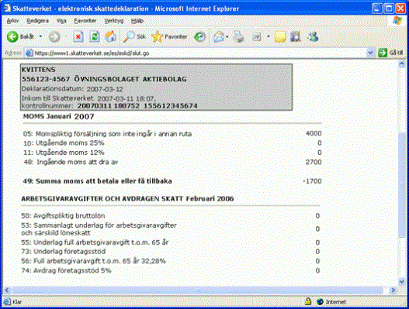Refresh the page with the Refresh icon
This screenshot has height=309, width=409.
point(95,36)
